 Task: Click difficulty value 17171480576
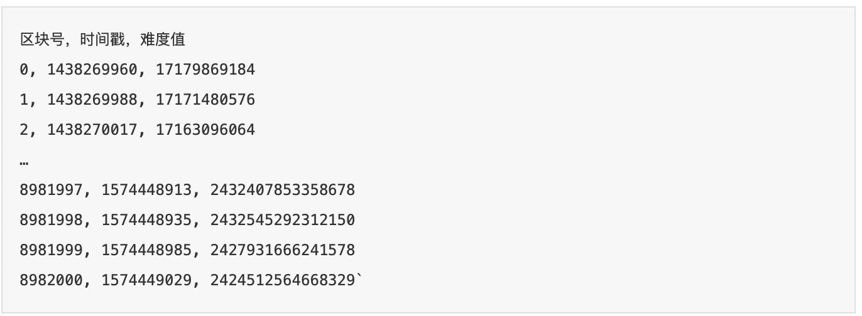coord(205,100)
